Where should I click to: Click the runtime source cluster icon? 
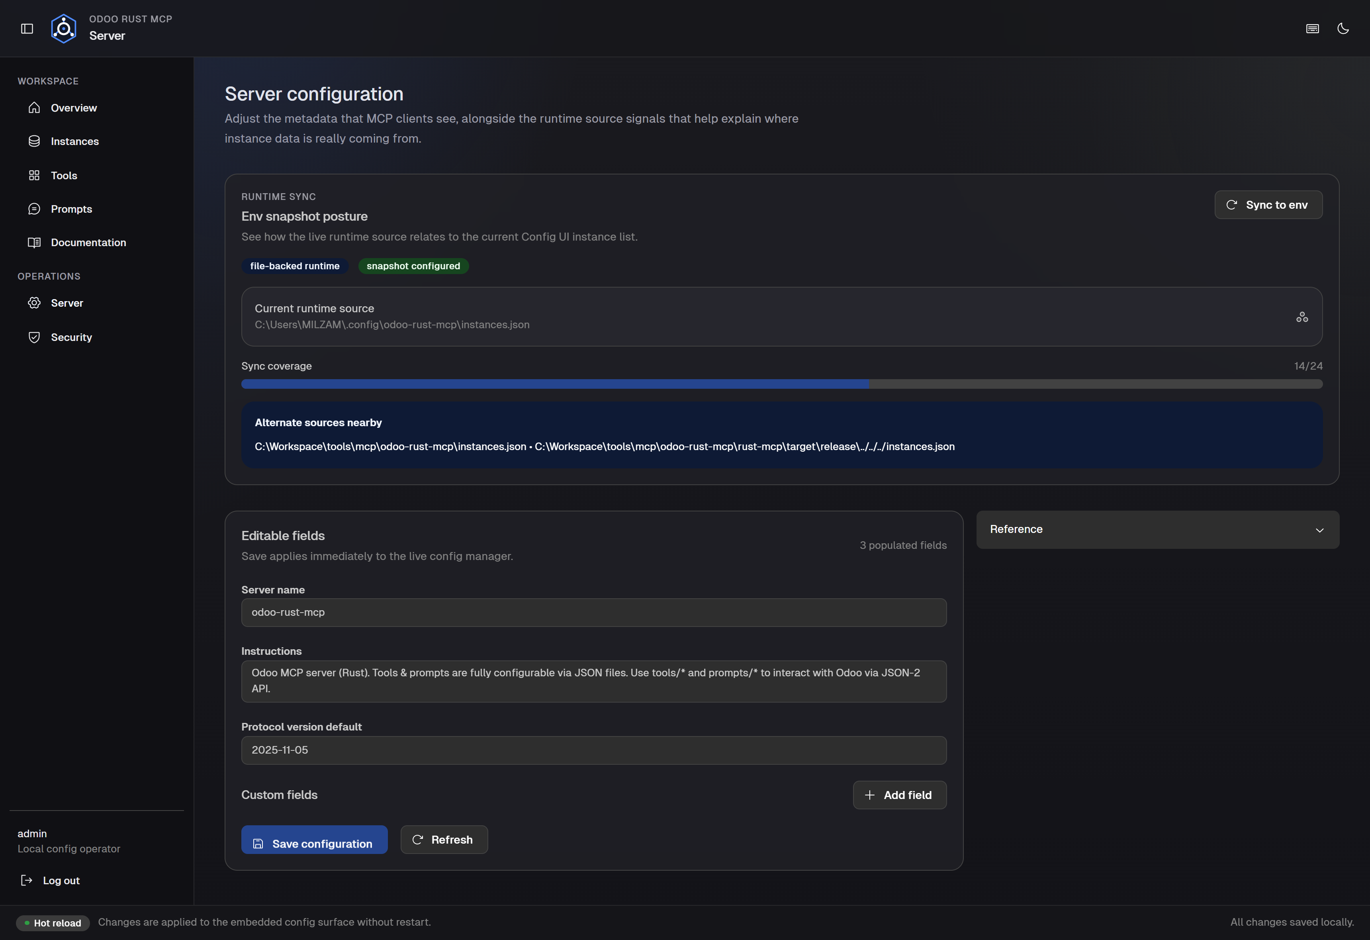pos(1301,317)
